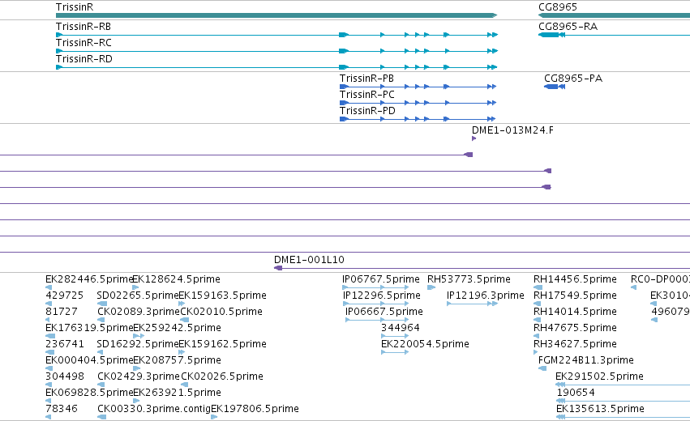Click RH47675.5prime EST label
This screenshot has height=421, width=690.
tap(575, 328)
